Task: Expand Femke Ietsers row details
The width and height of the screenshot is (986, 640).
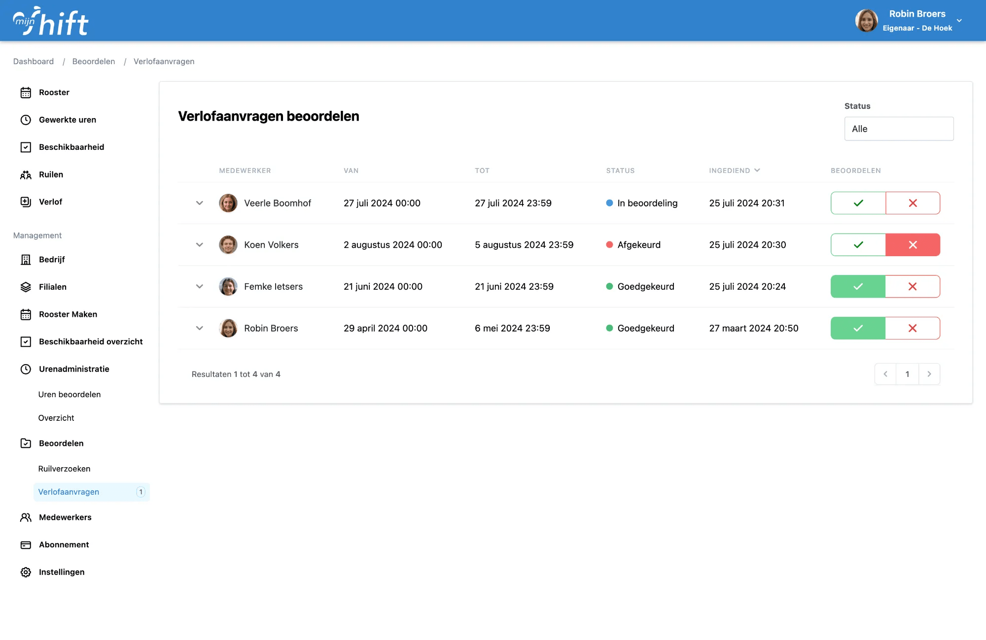Action: [199, 287]
